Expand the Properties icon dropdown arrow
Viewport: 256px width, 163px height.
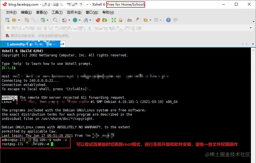pos(47,20)
